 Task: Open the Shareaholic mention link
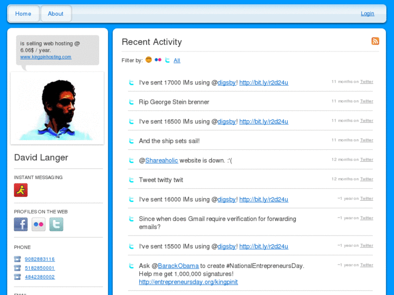pyautogui.click(x=162, y=160)
